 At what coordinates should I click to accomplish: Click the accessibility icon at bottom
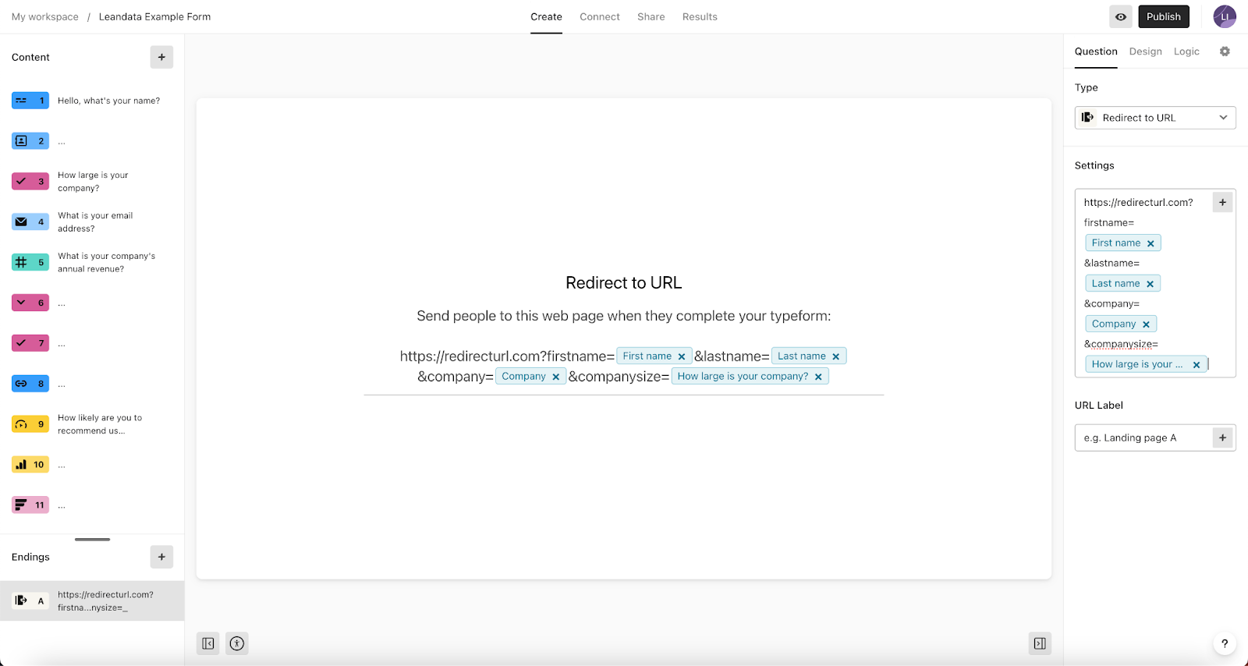coord(237,643)
